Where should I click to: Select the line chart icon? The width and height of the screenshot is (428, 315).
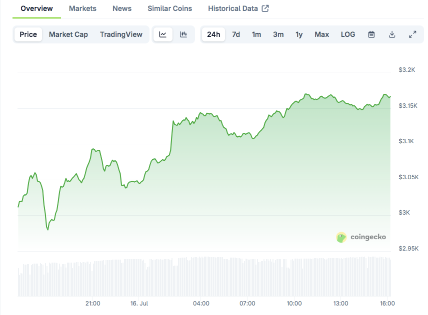(x=162, y=34)
